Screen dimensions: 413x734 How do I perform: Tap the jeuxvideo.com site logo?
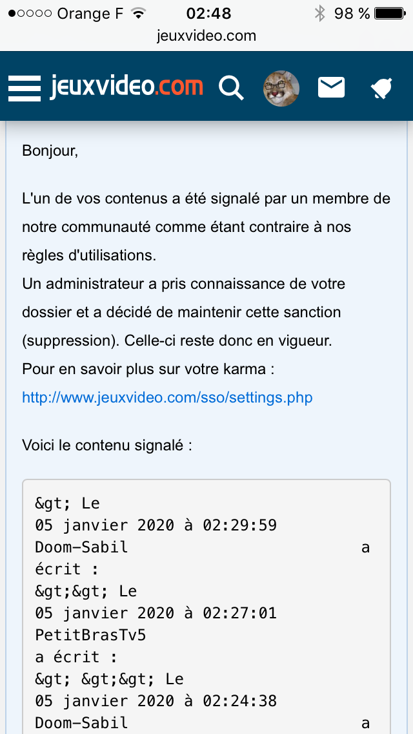(x=126, y=87)
